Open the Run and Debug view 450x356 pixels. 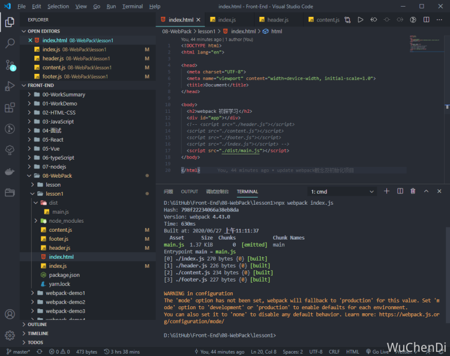click(x=10, y=86)
